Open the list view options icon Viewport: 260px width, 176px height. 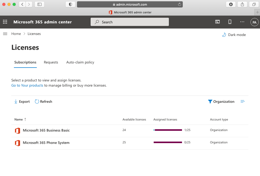242,101
